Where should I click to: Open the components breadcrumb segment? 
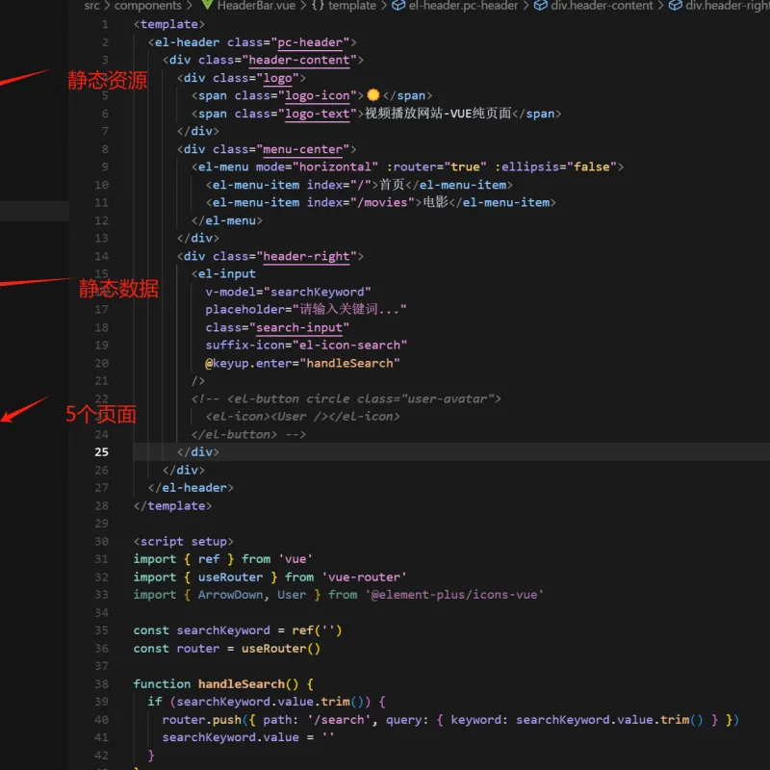point(148,6)
